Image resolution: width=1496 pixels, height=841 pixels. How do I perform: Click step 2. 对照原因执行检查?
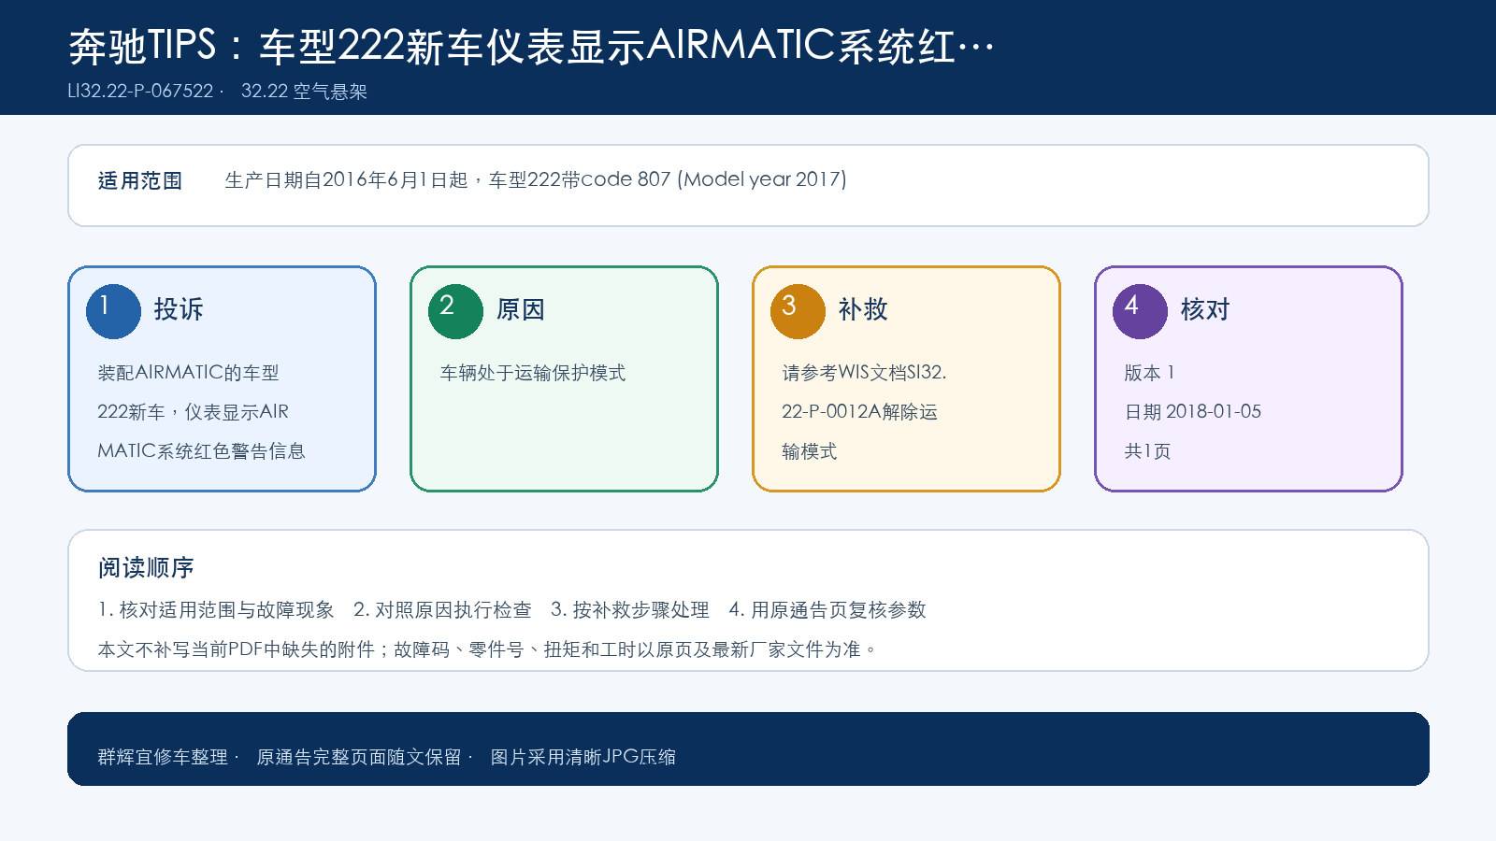point(442,610)
